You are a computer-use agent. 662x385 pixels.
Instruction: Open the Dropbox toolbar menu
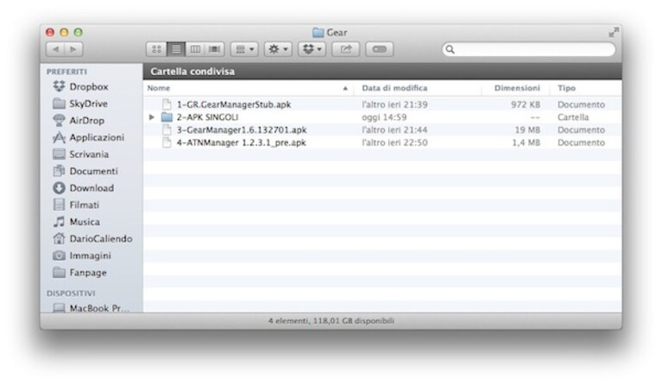(312, 49)
